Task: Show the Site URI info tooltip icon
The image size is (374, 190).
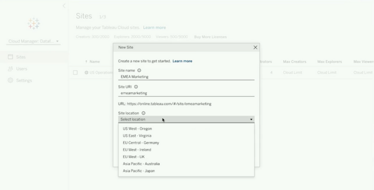Action: [136, 87]
